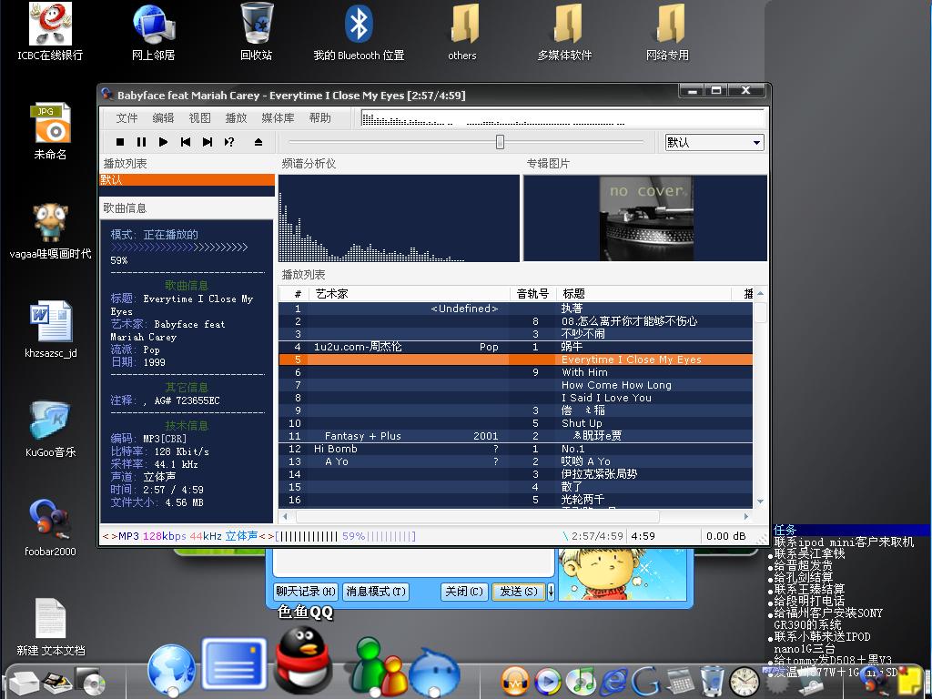Viewport: 932px width, 699px height.
Task: Select the playing track Everytime I Close My Eyes
Action: [515, 360]
